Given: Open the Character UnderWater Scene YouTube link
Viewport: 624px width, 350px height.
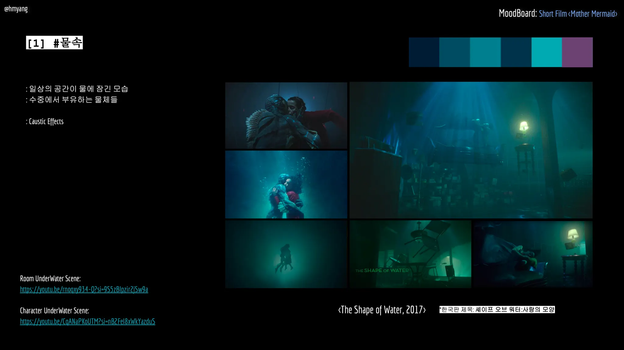Looking at the screenshot, I should click(x=87, y=321).
